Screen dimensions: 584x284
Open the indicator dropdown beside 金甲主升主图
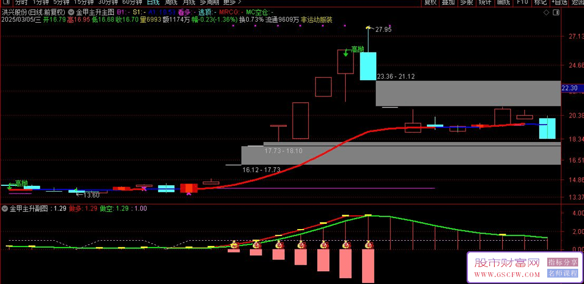click(71, 12)
